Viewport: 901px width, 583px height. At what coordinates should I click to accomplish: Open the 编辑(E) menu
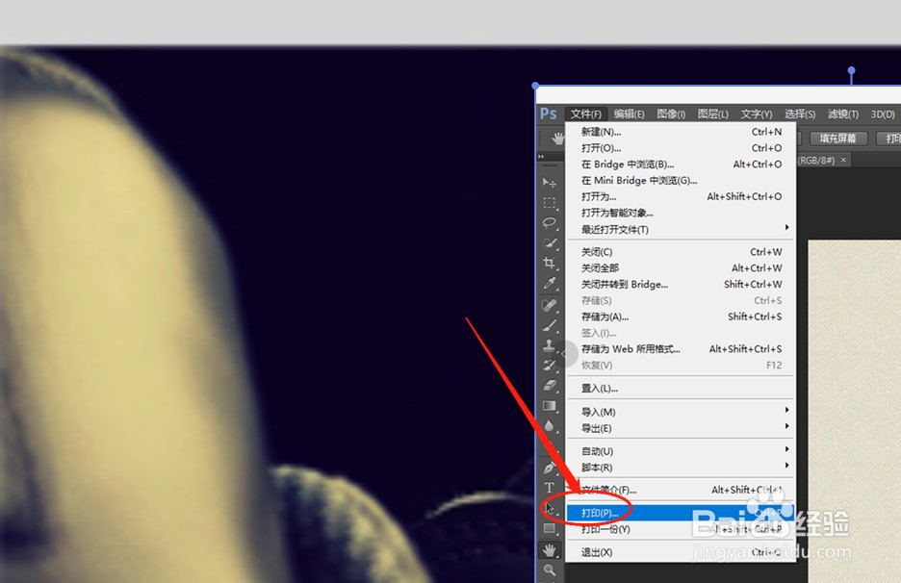point(629,114)
